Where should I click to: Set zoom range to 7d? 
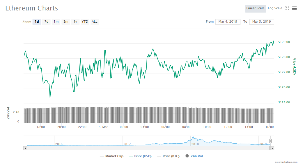(x=46, y=22)
